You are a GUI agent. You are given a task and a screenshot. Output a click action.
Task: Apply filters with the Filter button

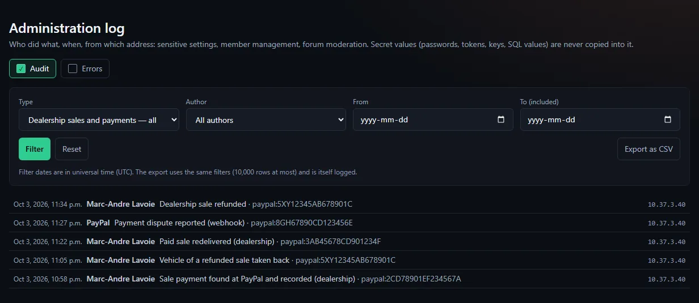(35, 149)
